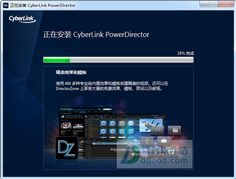
Task: Click the transition icon button beside T
Action: pos(164,141)
